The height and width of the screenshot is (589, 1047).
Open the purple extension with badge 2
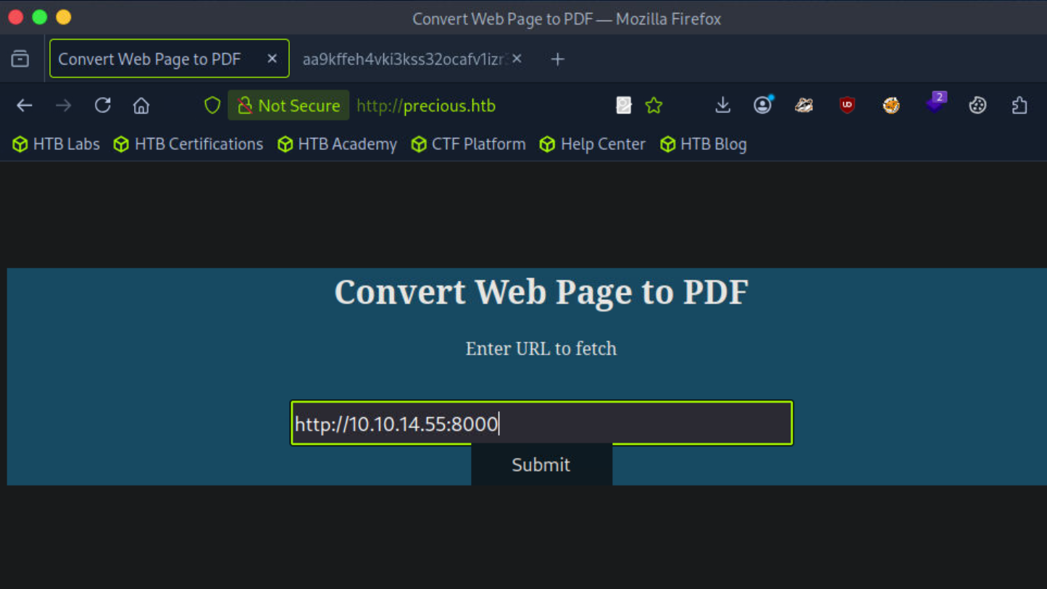935,104
